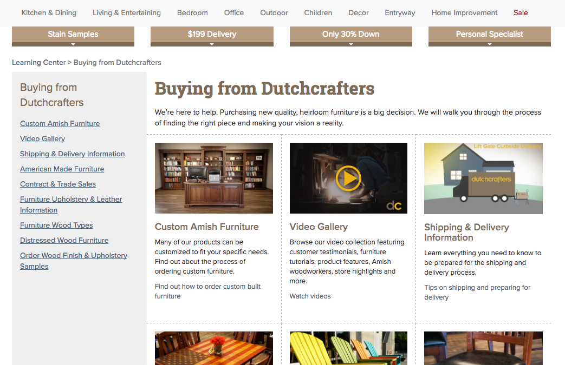Click the intro paragraph starting 'We're here to help'

pos(348,117)
